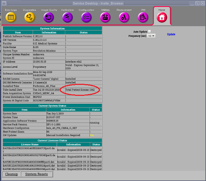The width and height of the screenshot is (206, 181).
Task: Open the Image Quality icon
Action: [x=49, y=17]
